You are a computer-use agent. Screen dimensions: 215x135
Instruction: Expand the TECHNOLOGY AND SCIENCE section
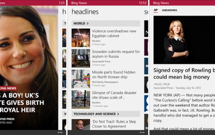click(96, 114)
